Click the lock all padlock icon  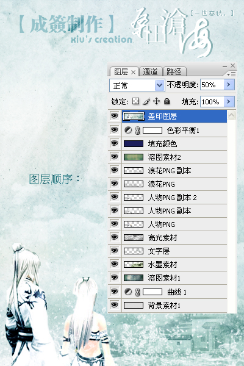pos(167,101)
